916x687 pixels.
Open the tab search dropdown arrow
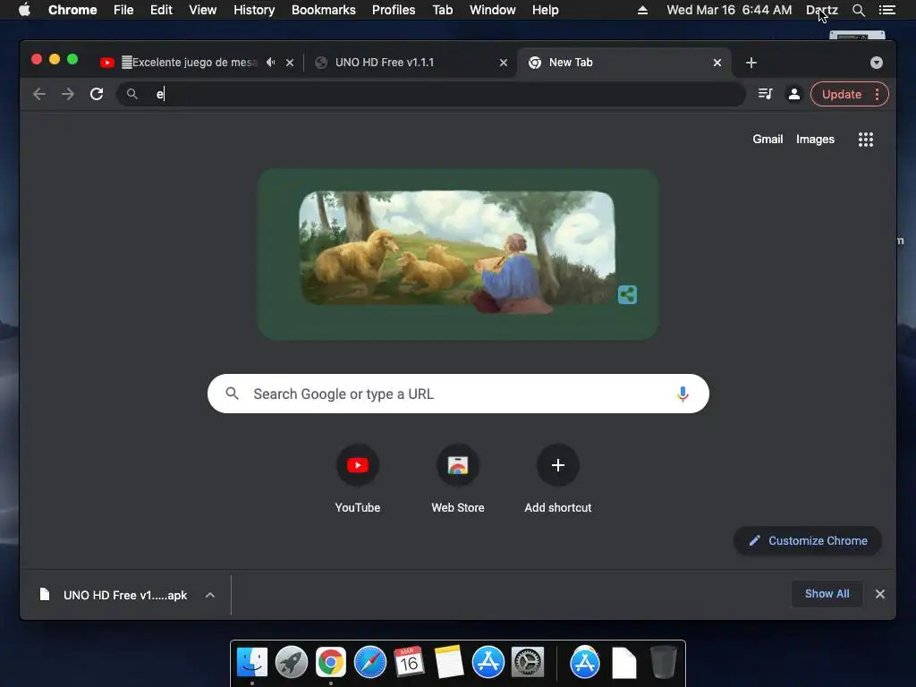coord(877,63)
